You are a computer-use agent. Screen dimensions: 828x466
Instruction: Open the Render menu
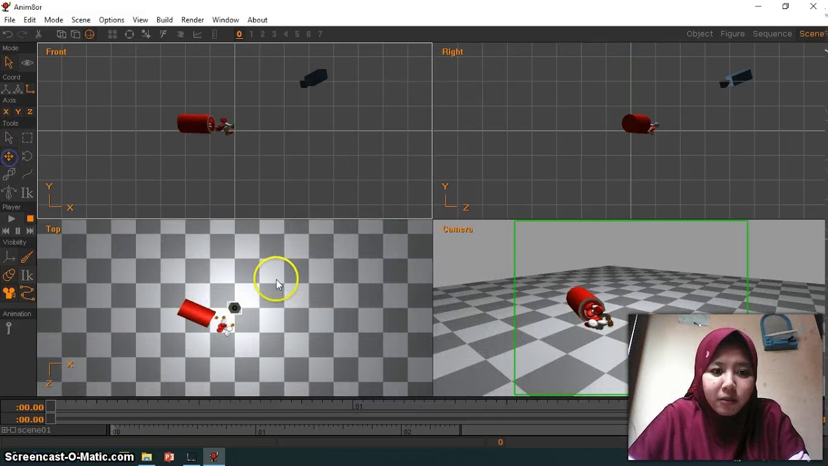pos(193,20)
